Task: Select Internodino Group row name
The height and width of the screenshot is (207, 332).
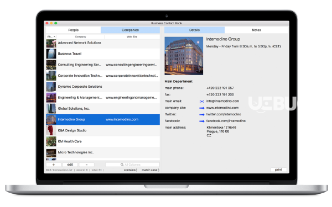Action: pos(71,120)
